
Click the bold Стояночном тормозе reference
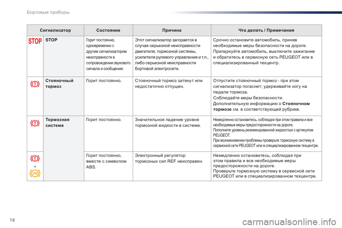(x=261, y=107)
